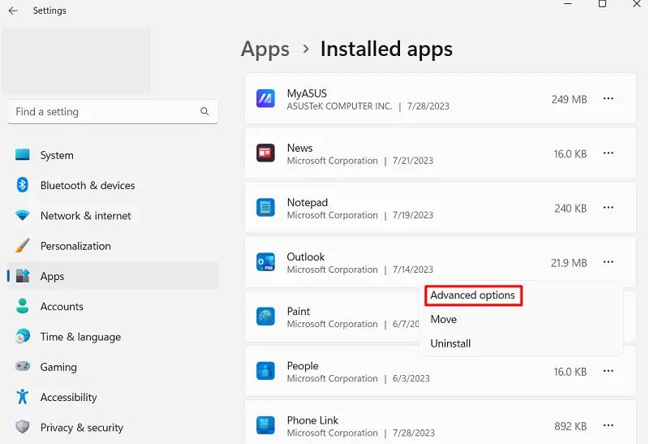Click the People app name

[x=303, y=365]
